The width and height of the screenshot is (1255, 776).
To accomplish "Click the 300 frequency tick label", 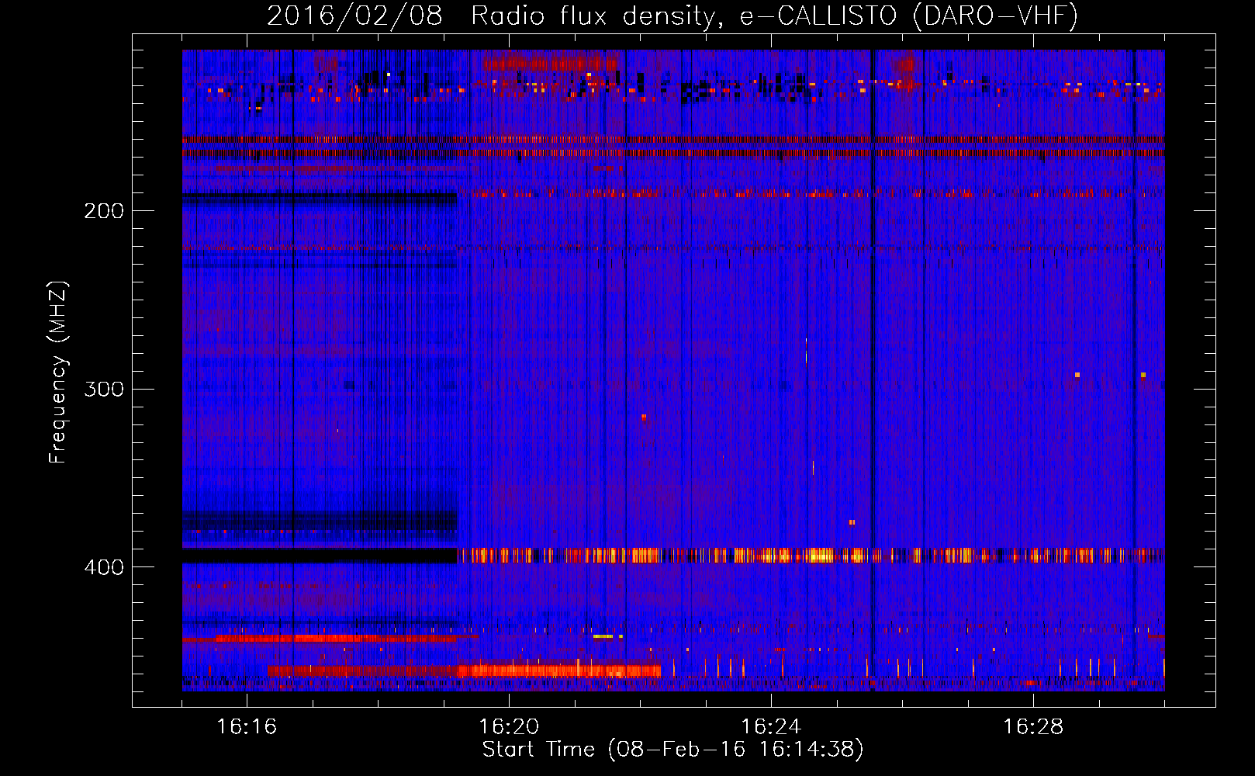I will [x=104, y=389].
